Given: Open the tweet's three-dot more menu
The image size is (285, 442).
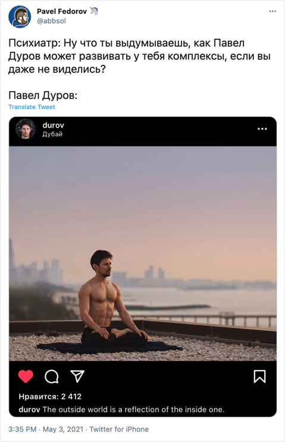Looking at the screenshot, I should 273,11.
